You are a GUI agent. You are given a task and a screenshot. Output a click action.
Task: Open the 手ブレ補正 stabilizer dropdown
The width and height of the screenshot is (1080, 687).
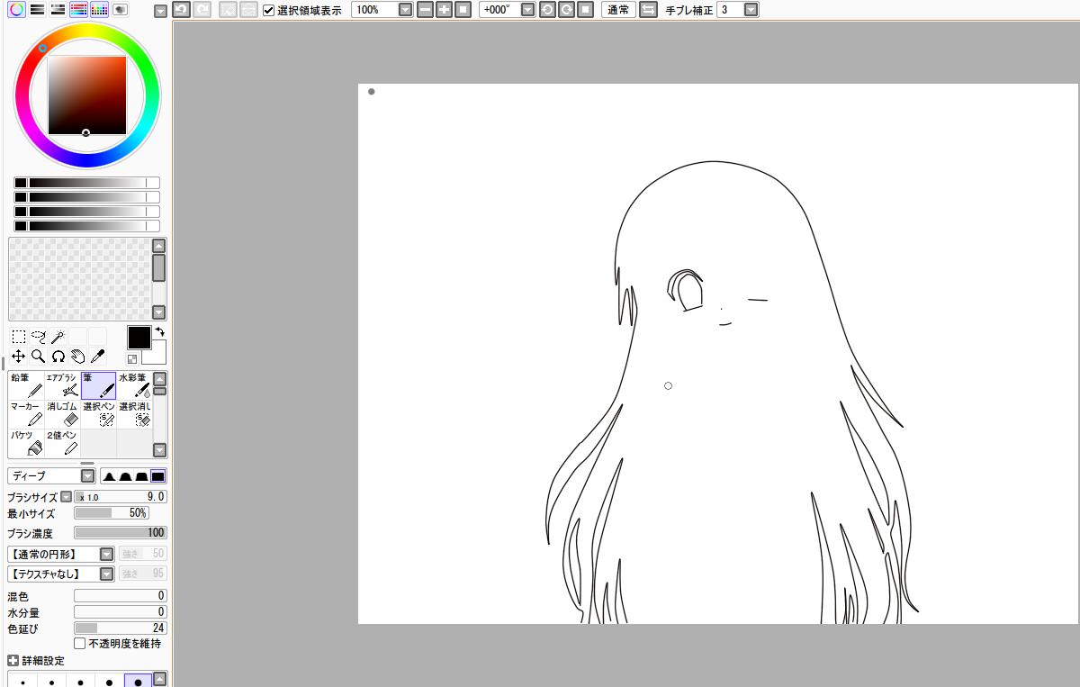tap(751, 10)
